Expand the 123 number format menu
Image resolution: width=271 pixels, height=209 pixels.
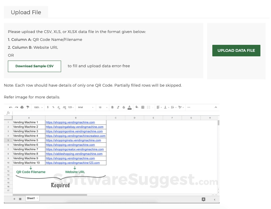click(70, 107)
